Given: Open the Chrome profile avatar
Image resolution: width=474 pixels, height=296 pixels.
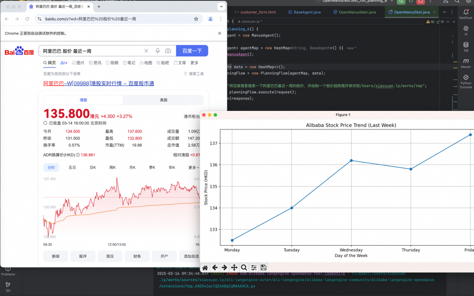Looking at the screenshot, I should point(210,19).
